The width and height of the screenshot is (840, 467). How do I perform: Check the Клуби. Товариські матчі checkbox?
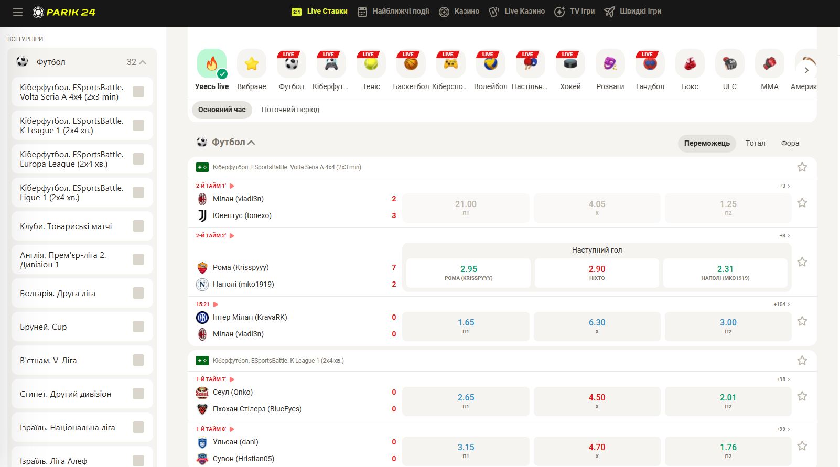point(138,226)
